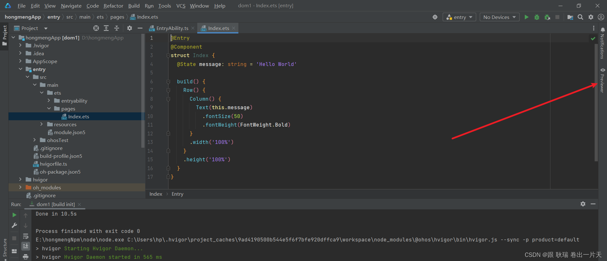Open wrench settings in Run panel
The height and width of the screenshot is (261, 607).
click(14, 225)
